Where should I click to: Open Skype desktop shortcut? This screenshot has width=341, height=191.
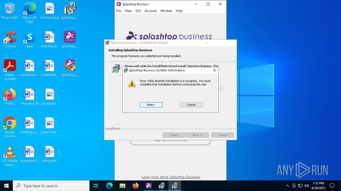point(30,40)
